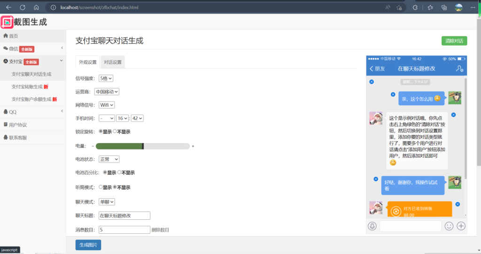Viewport: 481px width, 254px height.
Task: Tap the plus icon in chat bar
Action: 461,226
